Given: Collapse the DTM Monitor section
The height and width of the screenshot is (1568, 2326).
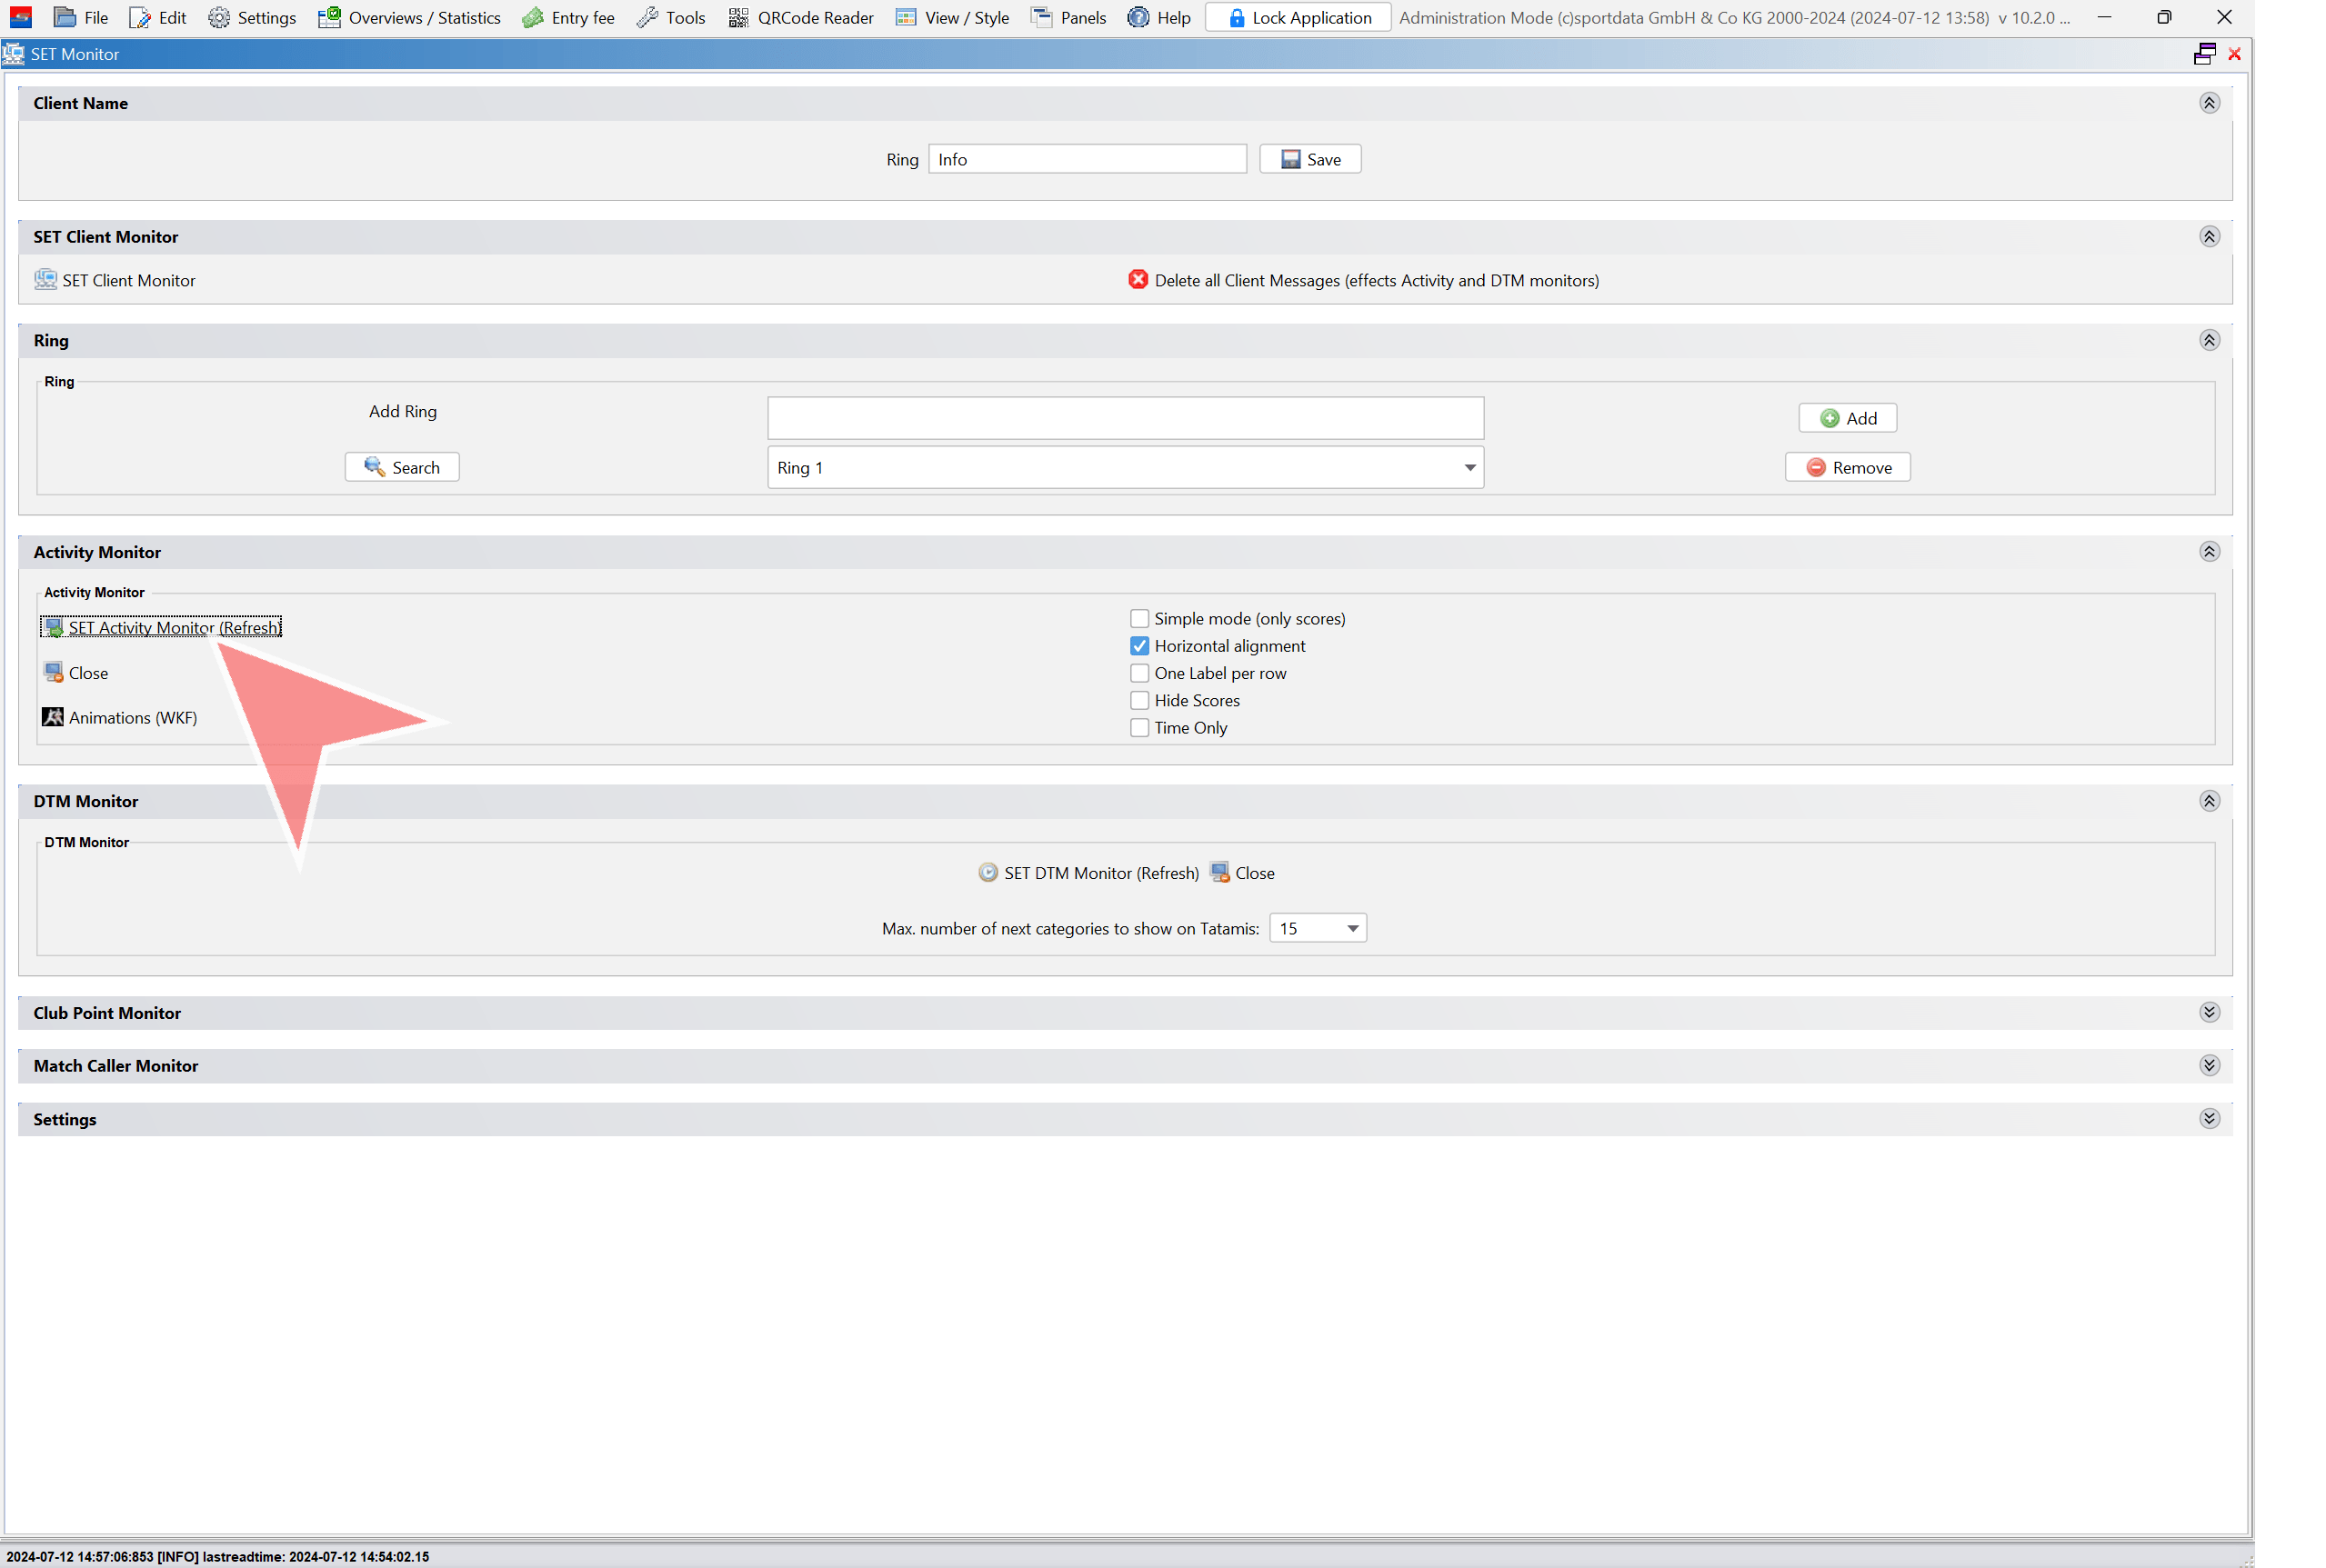Looking at the screenshot, I should [2209, 801].
